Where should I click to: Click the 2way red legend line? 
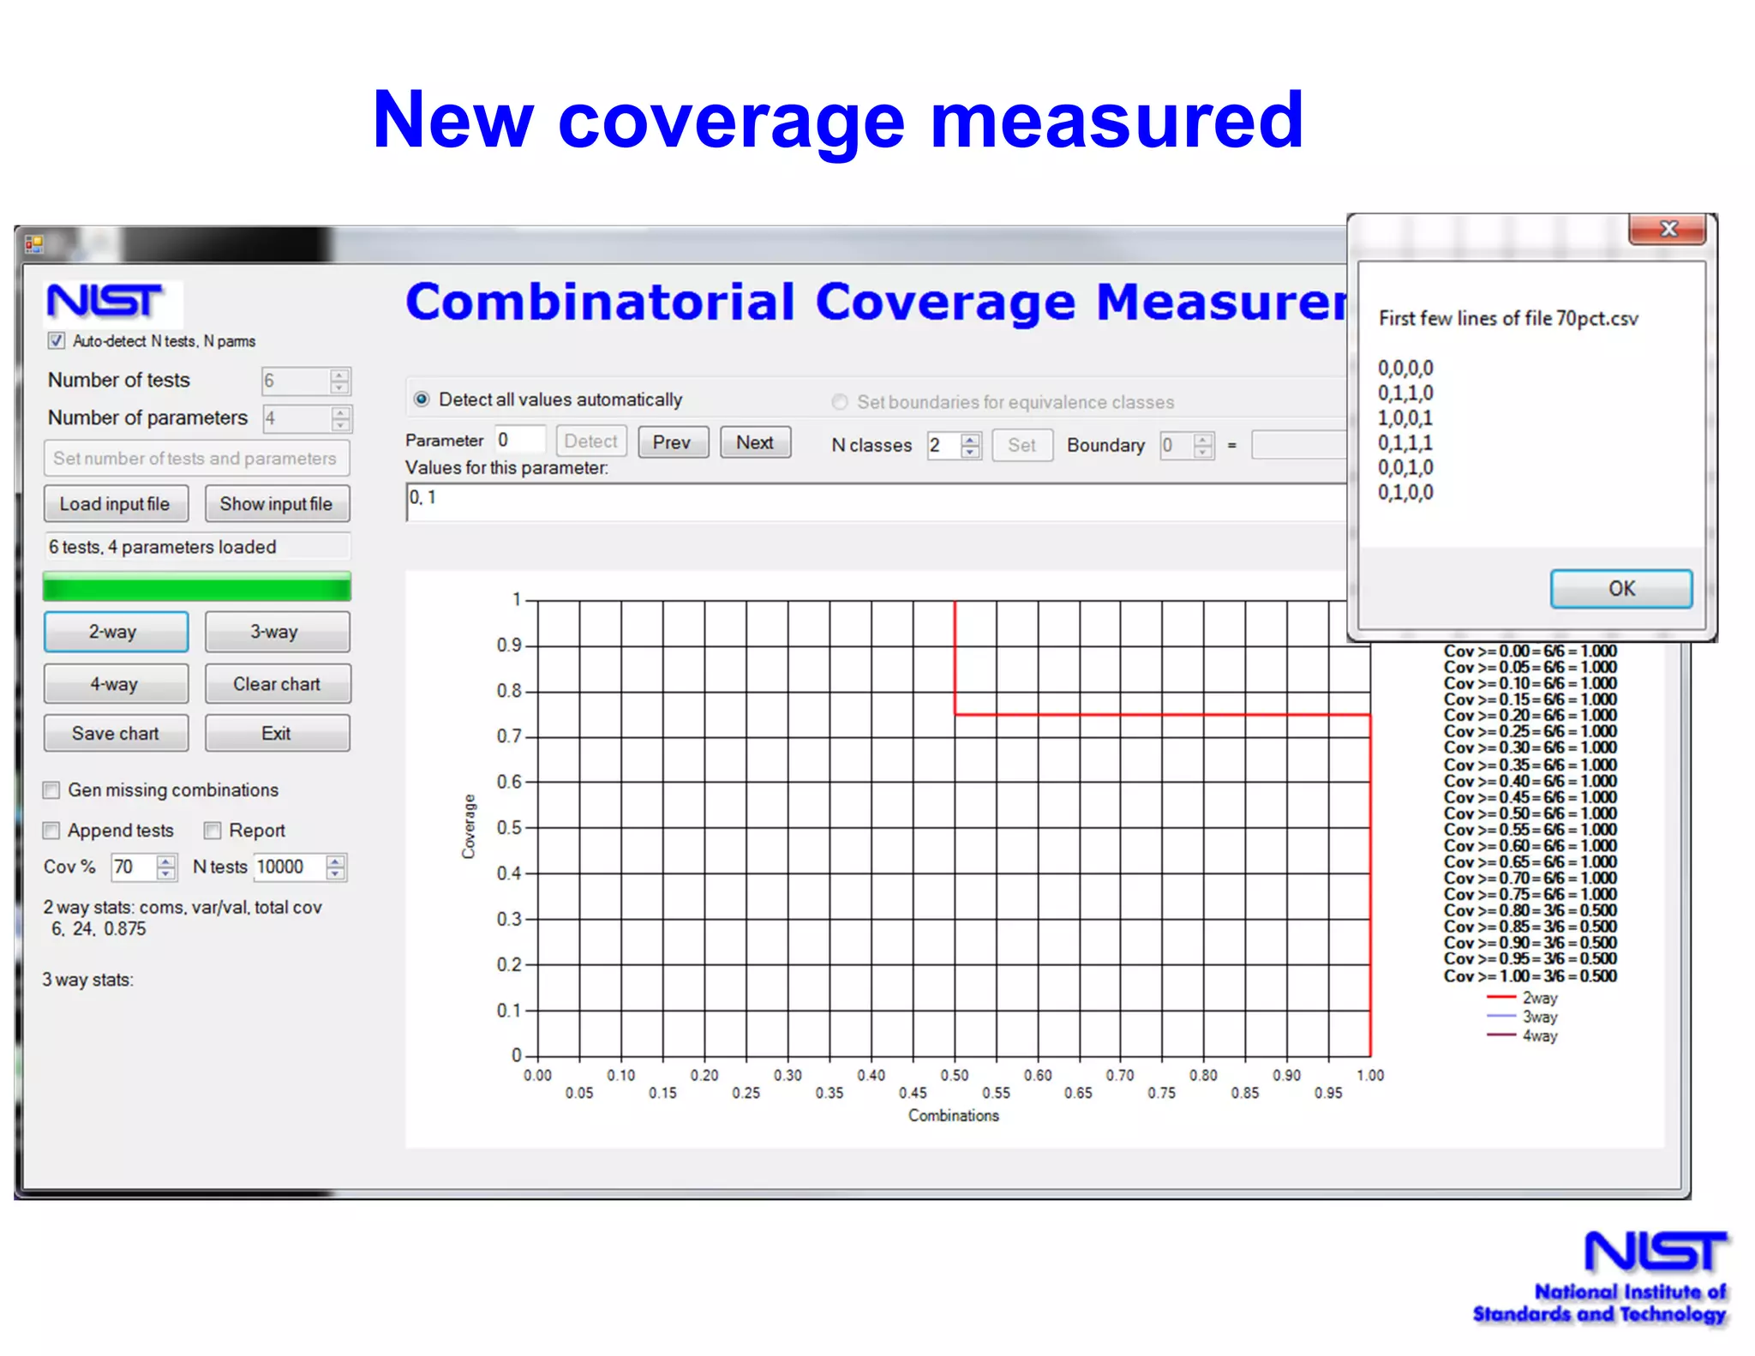(x=1502, y=998)
